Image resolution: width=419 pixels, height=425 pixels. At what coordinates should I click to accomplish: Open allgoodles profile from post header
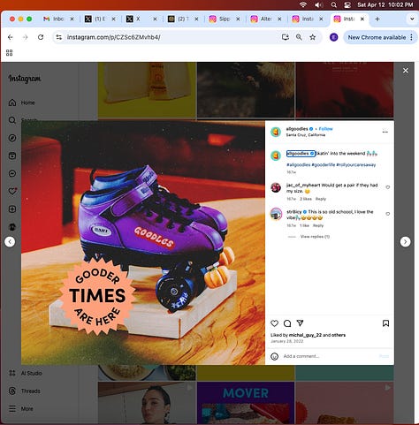click(297, 129)
